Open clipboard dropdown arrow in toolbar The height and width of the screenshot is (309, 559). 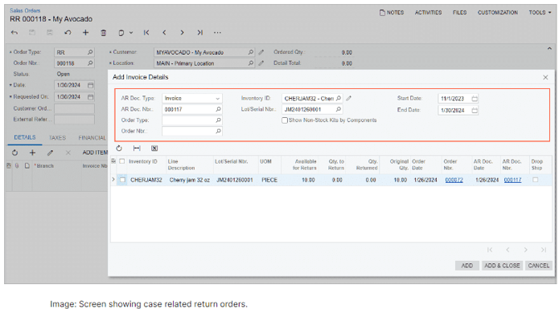click(x=131, y=33)
